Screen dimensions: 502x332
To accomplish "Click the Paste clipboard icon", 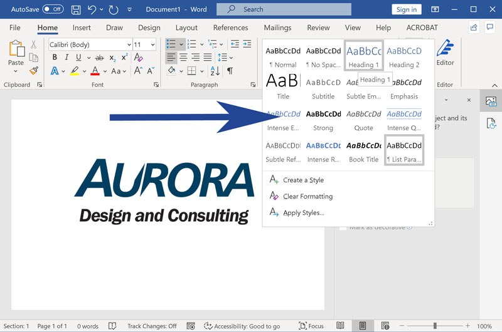I will coord(17,49).
